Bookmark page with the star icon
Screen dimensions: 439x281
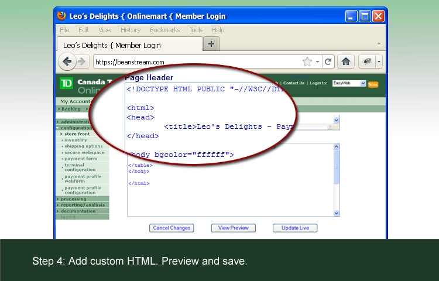(x=307, y=61)
